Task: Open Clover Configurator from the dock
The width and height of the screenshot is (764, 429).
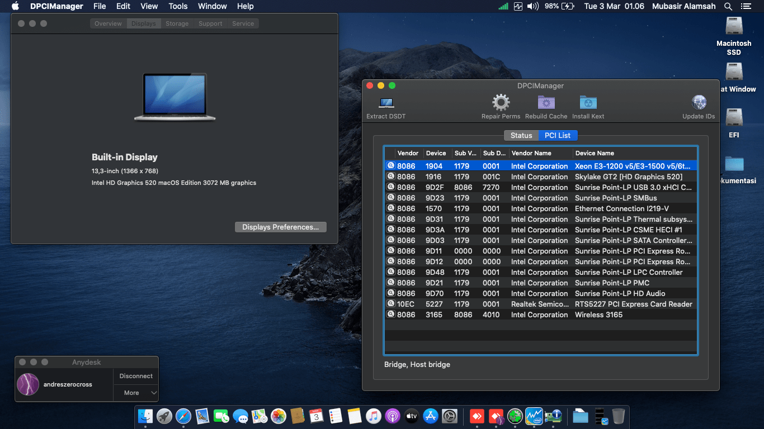Action: pyautogui.click(x=515, y=416)
